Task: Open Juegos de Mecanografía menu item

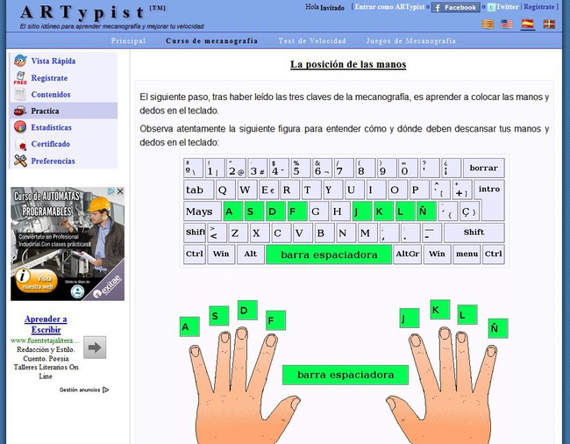Action: pyautogui.click(x=410, y=40)
